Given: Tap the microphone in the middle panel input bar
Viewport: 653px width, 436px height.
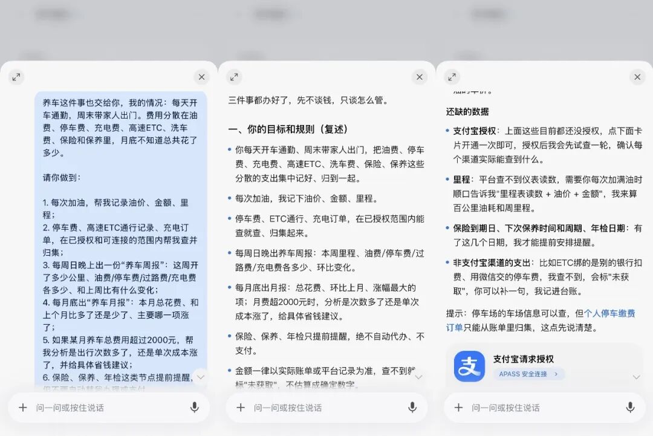Looking at the screenshot, I should pos(412,407).
